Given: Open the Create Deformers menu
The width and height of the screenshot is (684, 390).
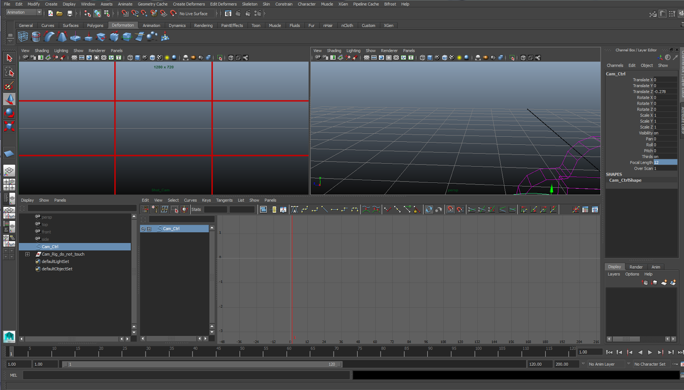Looking at the screenshot, I should (x=189, y=4).
